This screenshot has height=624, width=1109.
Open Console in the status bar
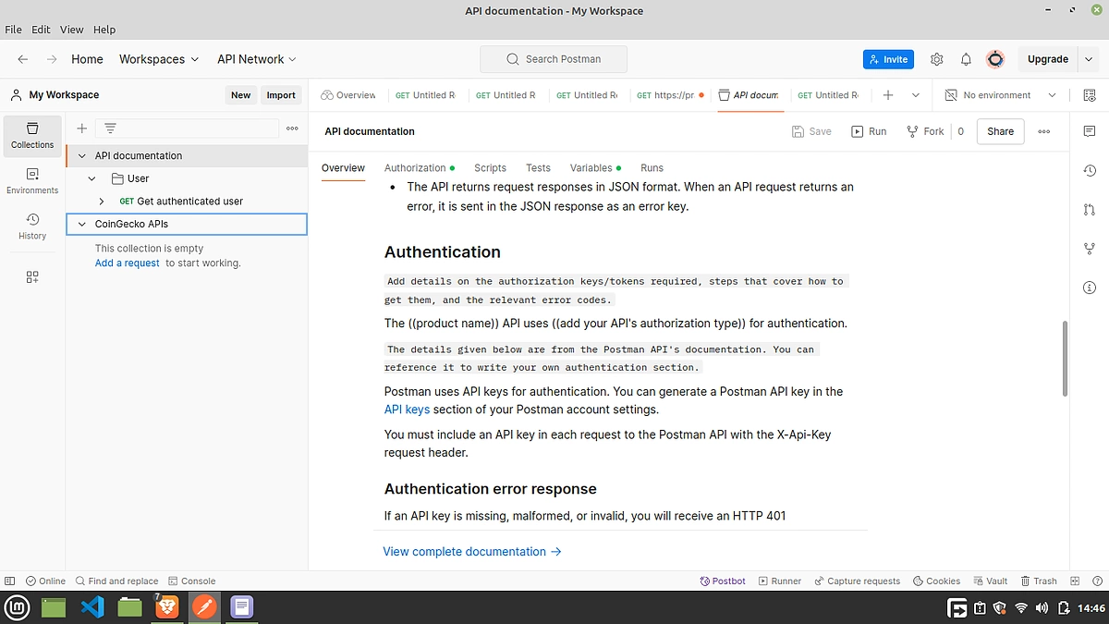(191, 581)
